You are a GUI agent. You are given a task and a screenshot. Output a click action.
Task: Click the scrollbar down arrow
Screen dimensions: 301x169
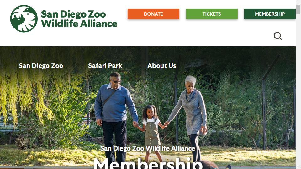click(x=298, y=166)
